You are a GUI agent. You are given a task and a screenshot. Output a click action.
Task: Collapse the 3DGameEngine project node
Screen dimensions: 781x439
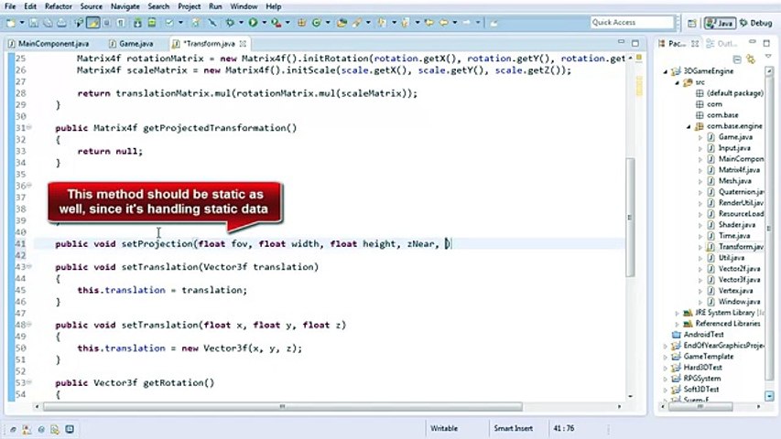[x=666, y=71]
